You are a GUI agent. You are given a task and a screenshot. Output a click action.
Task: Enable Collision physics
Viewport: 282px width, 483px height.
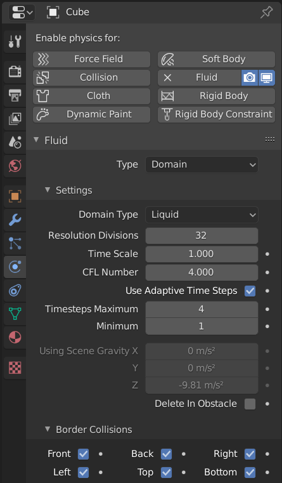click(91, 77)
